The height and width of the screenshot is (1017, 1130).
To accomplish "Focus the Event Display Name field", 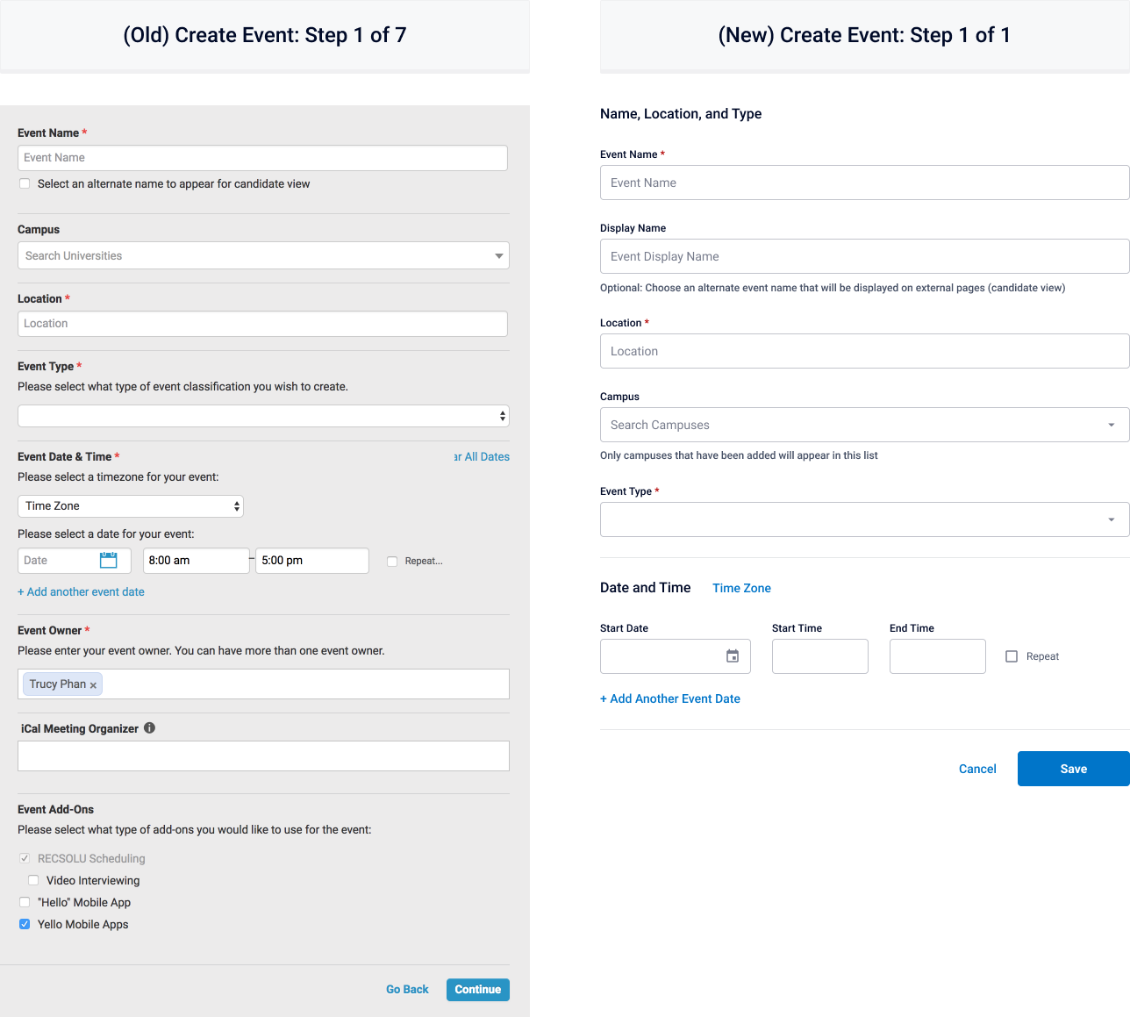I will (865, 256).
